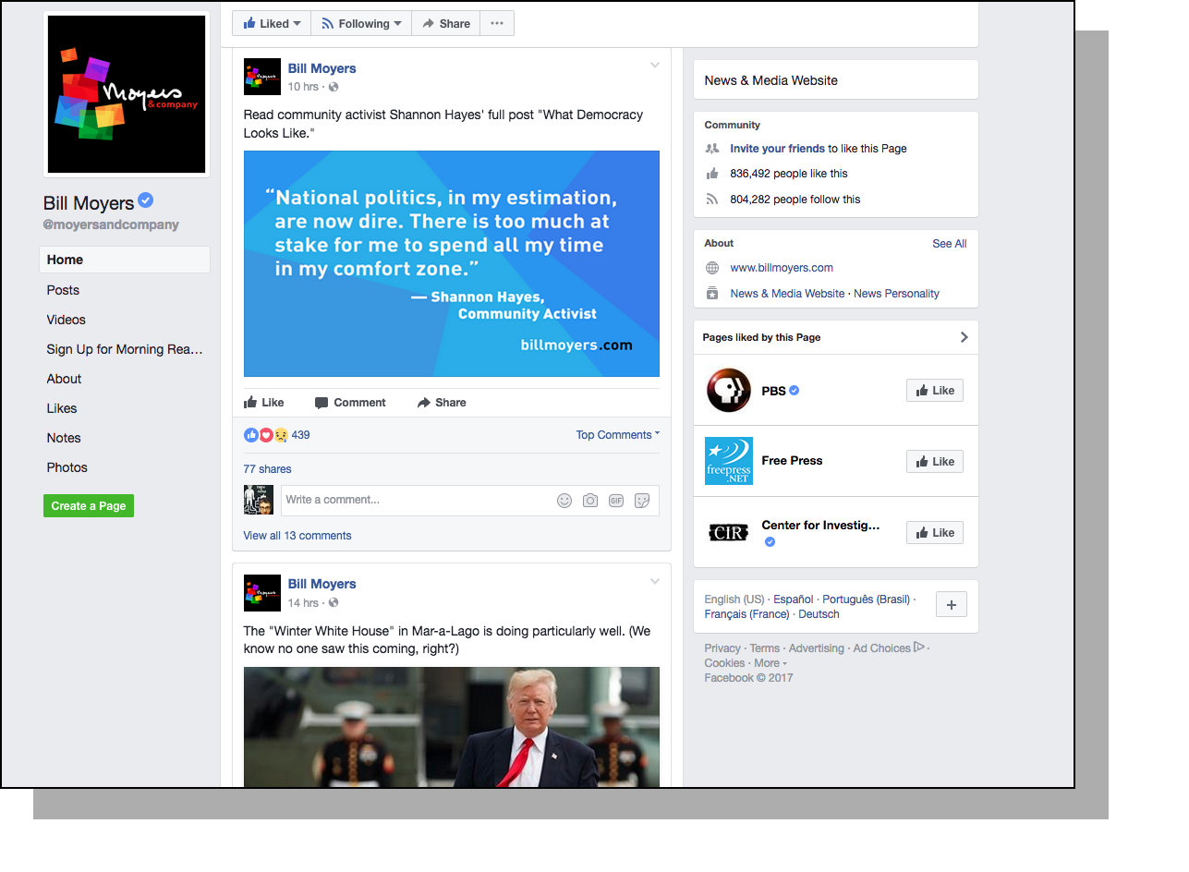Switch language to Español
This screenshot has width=1189, height=872.
coord(794,599)
